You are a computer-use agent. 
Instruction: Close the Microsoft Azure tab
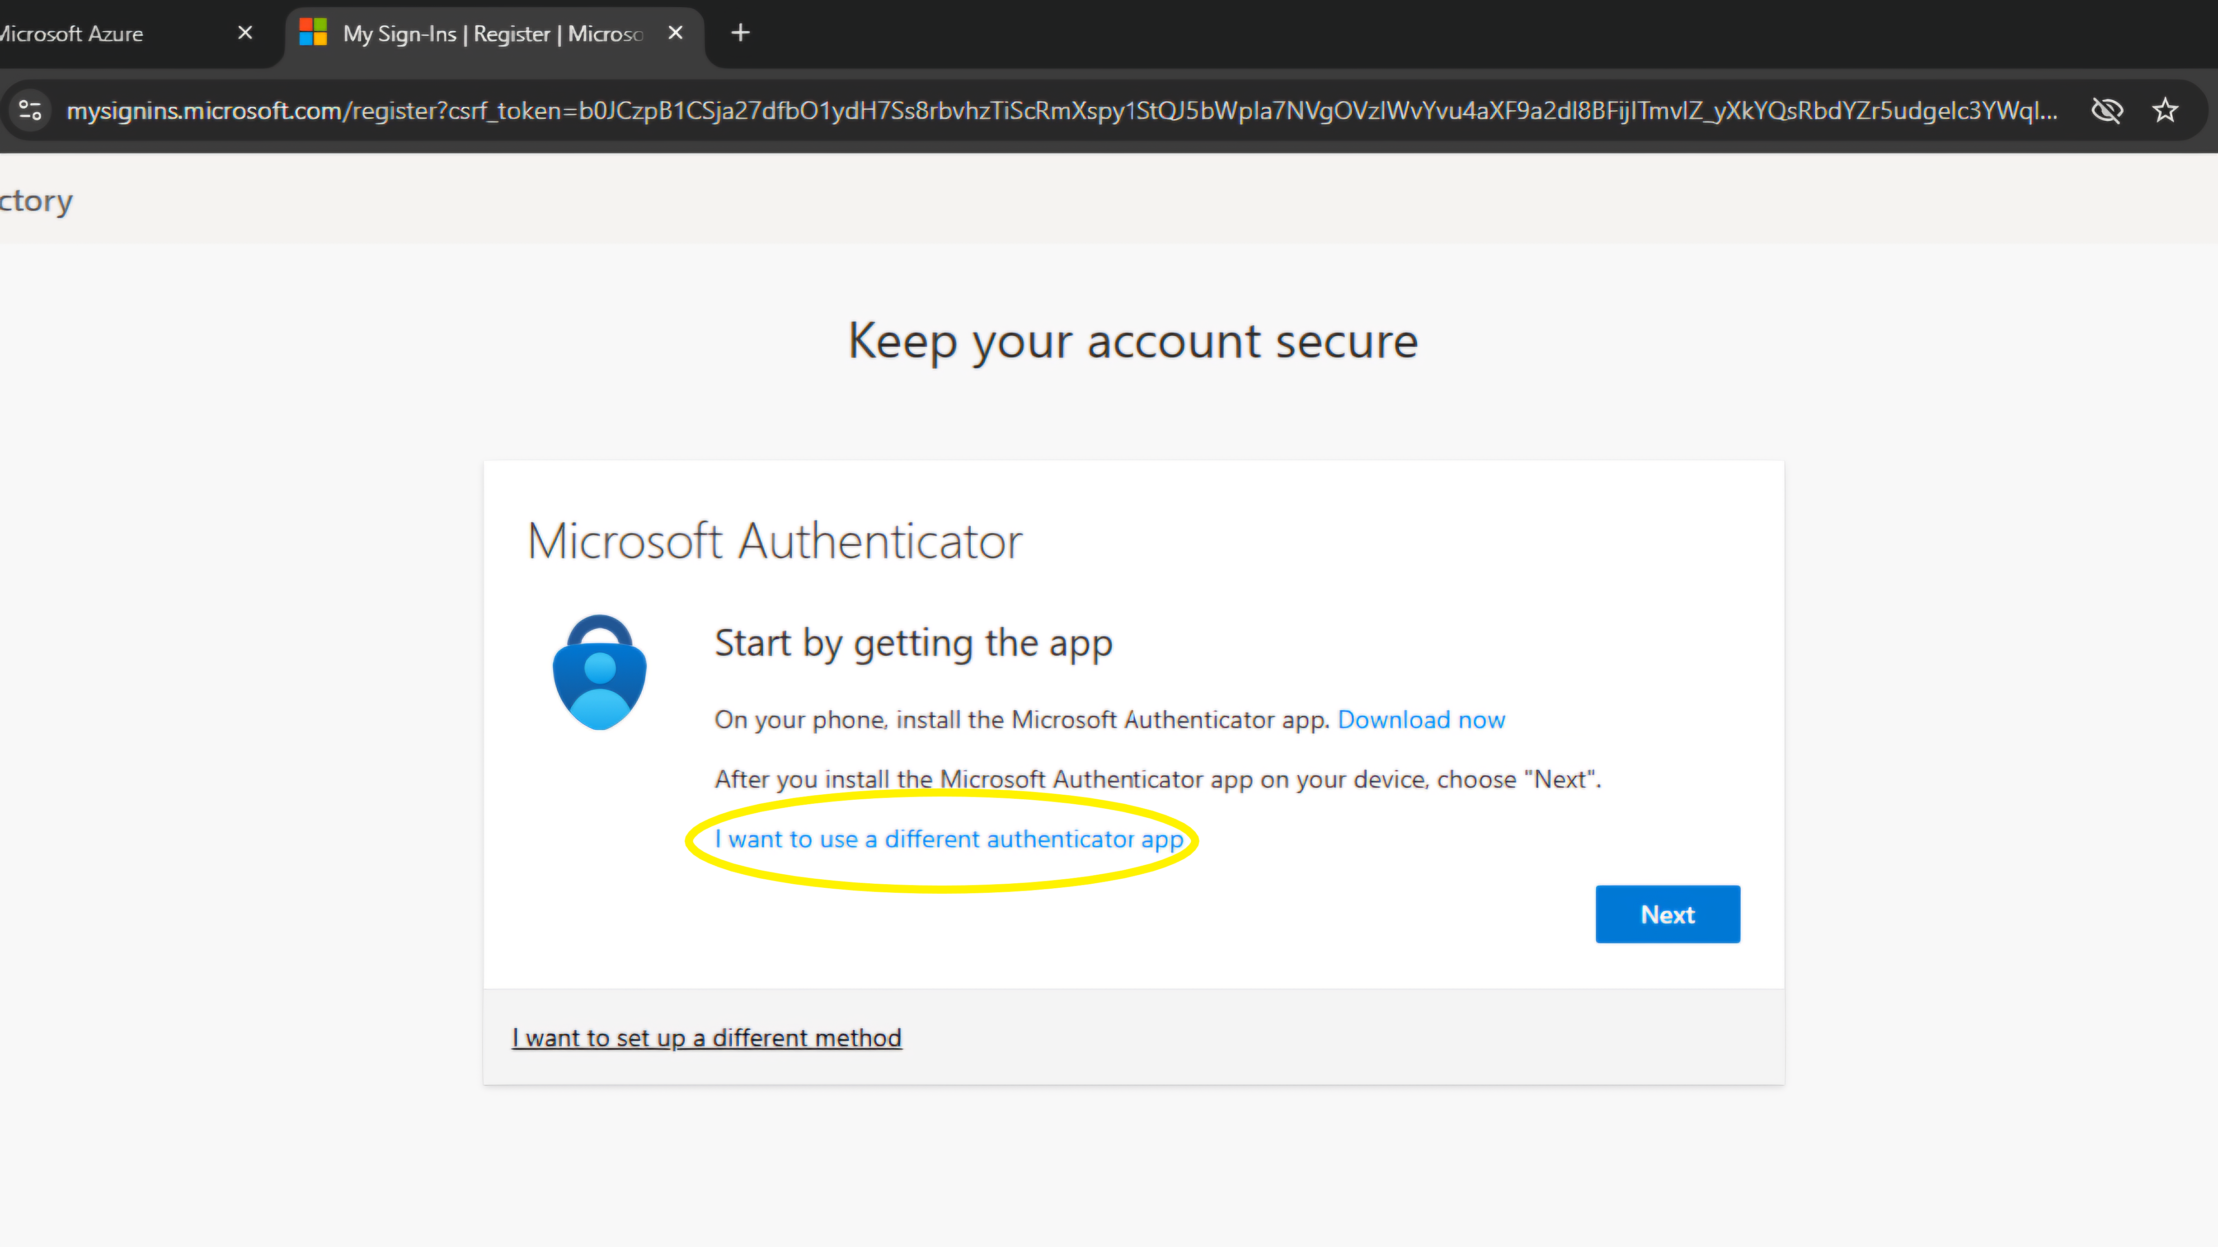pyautogui.click(x=244, y=33)
